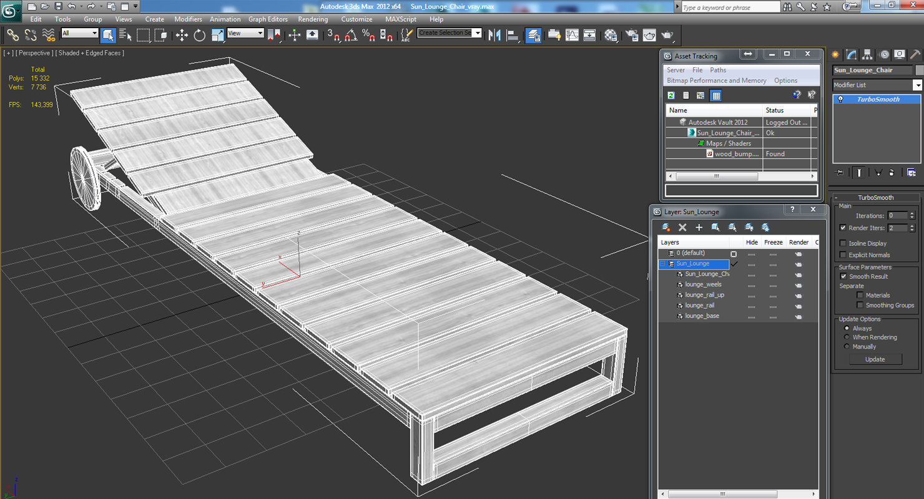Collapse the Sun_Lounge layer tree

[x=663, y=264]
